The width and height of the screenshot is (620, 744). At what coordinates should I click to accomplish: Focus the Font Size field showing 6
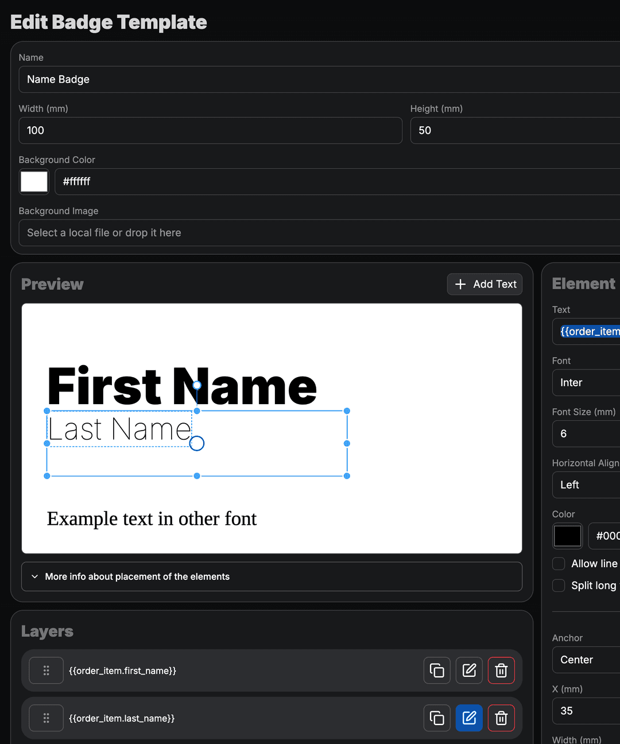[586, 434]
